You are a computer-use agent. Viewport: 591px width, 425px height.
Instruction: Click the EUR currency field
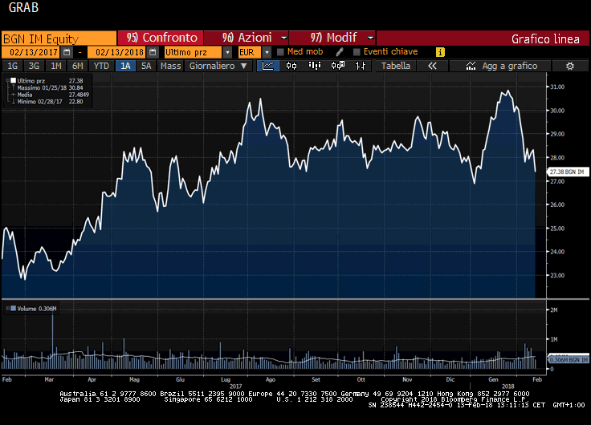[250, 52]
